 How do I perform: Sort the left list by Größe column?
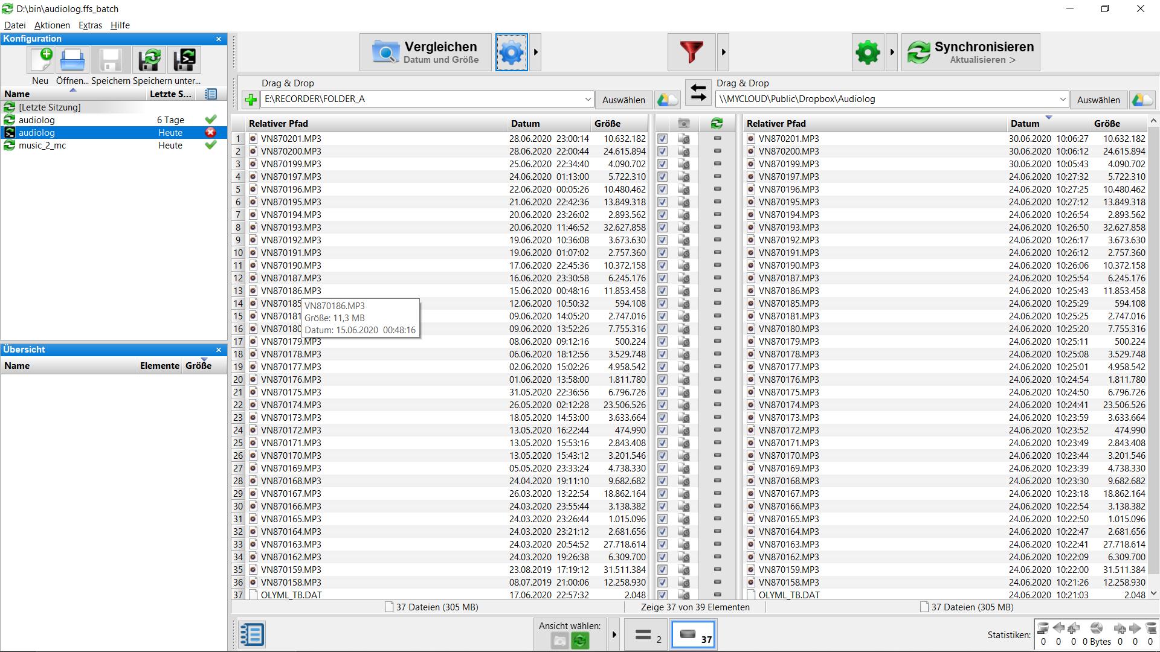(619, 124)
